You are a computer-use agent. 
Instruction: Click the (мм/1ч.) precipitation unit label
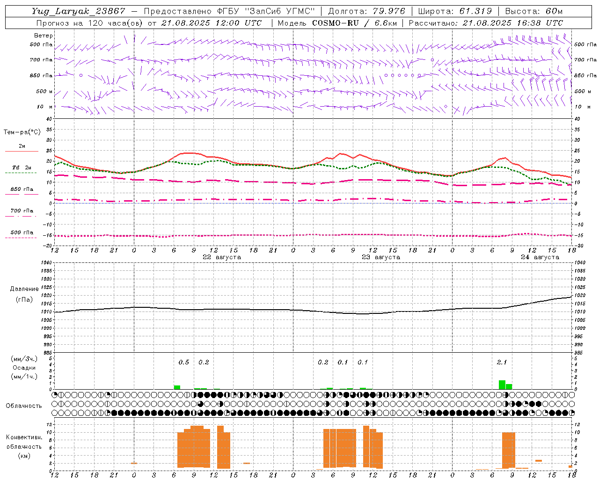(x=24, y=376)
